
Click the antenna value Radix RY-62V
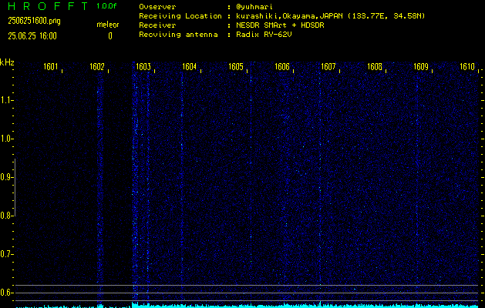[264, 35]
